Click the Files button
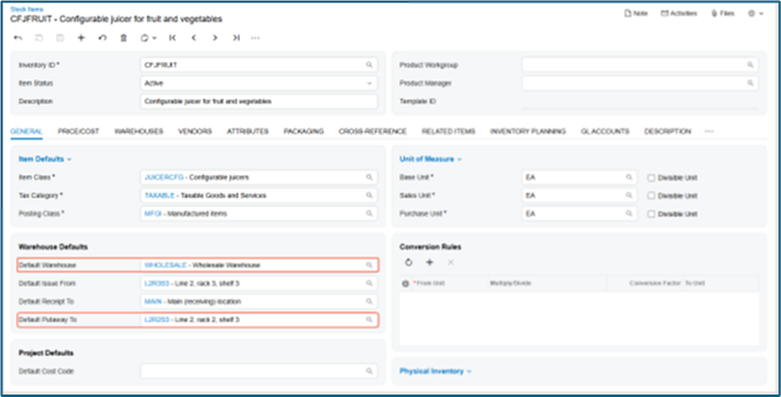 point(722,13)
